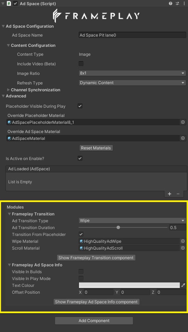
Task: Click the HighQualityAdScroll material icon
Action: 81,248
